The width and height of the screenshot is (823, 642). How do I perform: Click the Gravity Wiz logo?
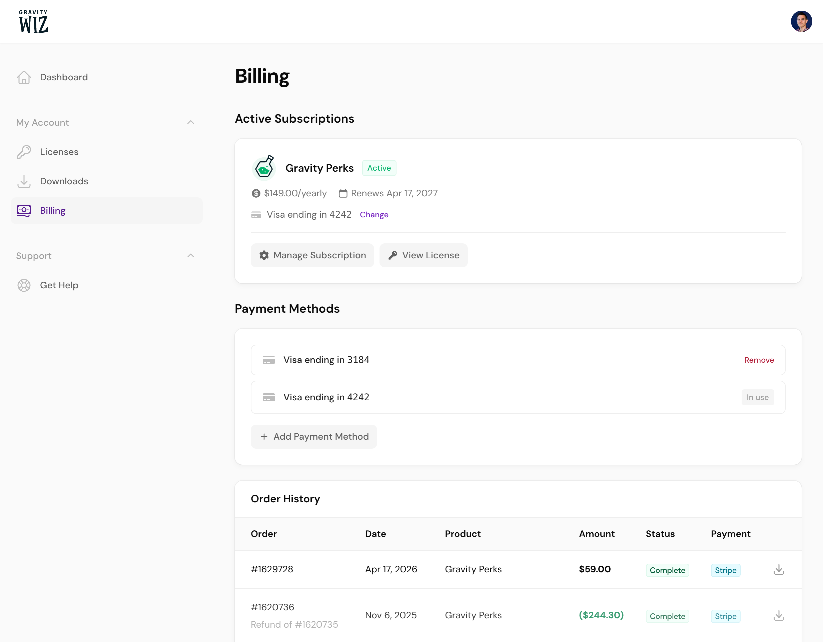(34, 21)
